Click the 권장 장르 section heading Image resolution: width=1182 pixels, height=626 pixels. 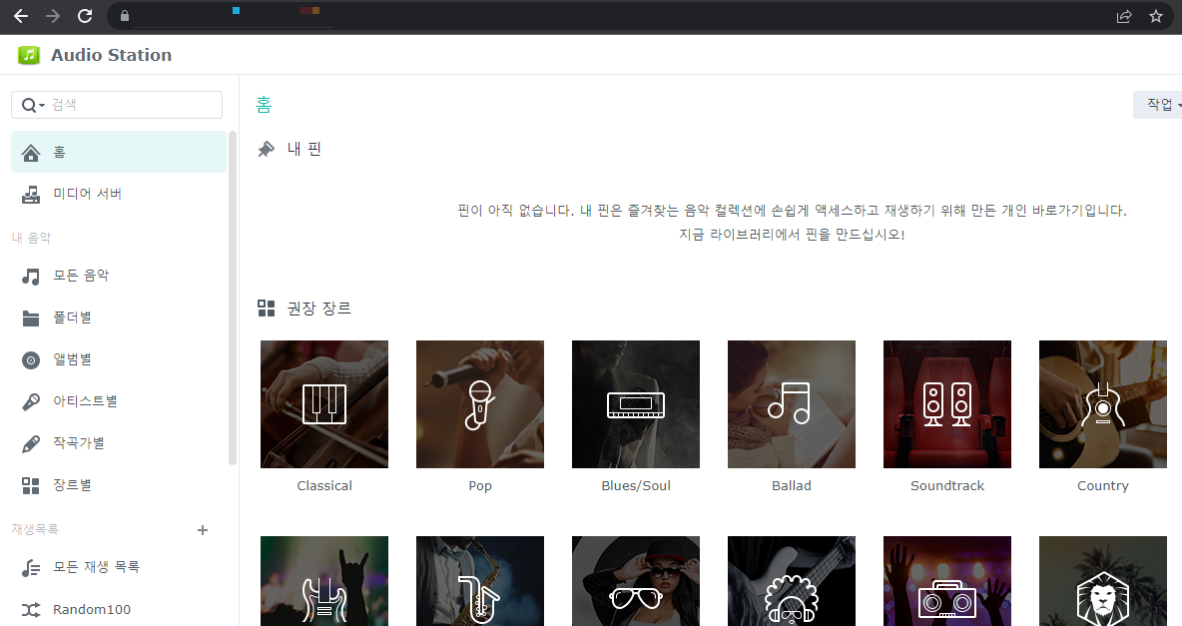click(x=318, y=308)
